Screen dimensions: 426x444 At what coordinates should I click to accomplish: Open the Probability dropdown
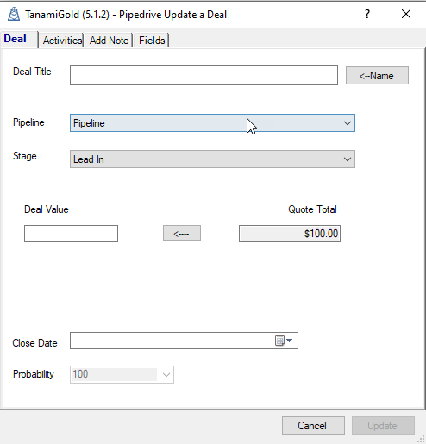(x=166, y=374)
